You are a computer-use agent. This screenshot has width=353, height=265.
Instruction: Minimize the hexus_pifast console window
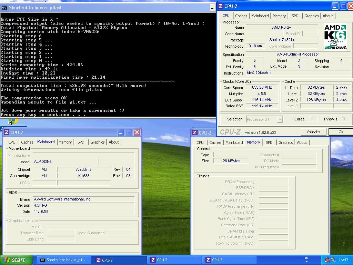tap(212, 8)
